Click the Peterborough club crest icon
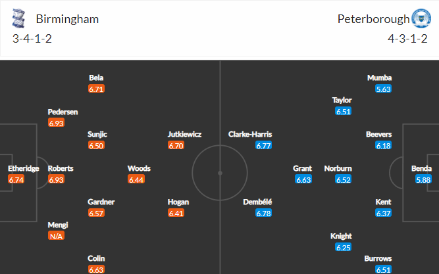 point(420,18)
